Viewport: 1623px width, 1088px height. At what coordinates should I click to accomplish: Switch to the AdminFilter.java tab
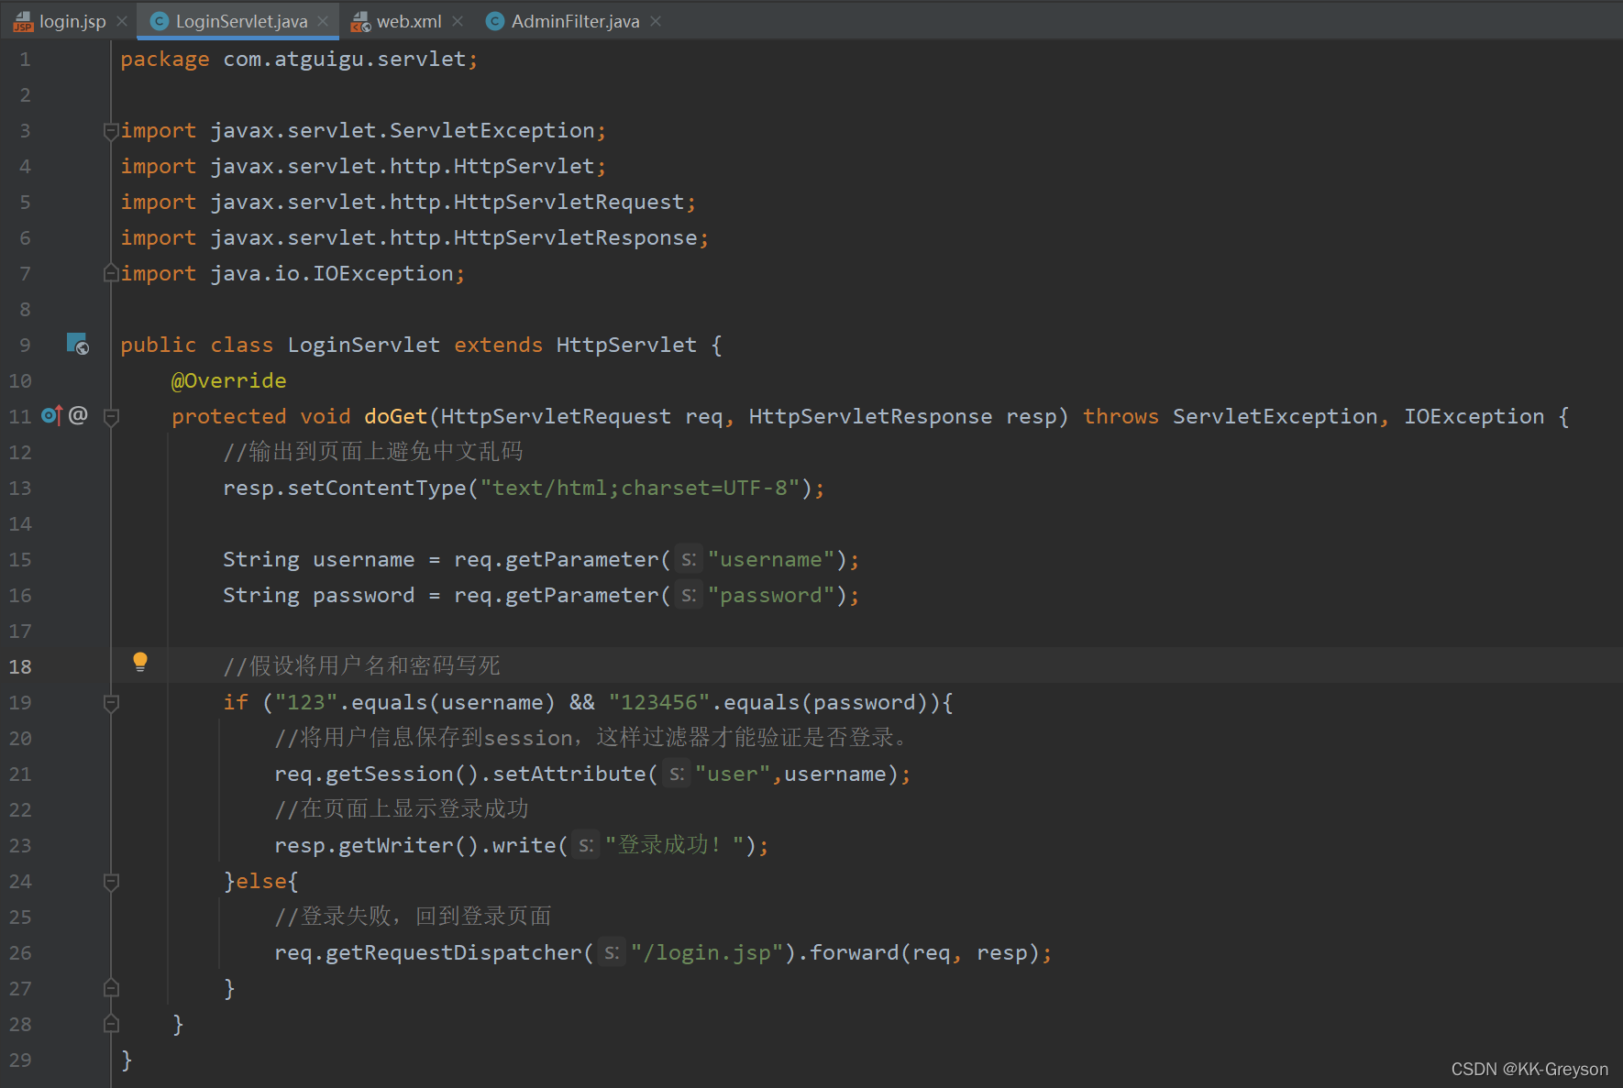click(575, 21)
